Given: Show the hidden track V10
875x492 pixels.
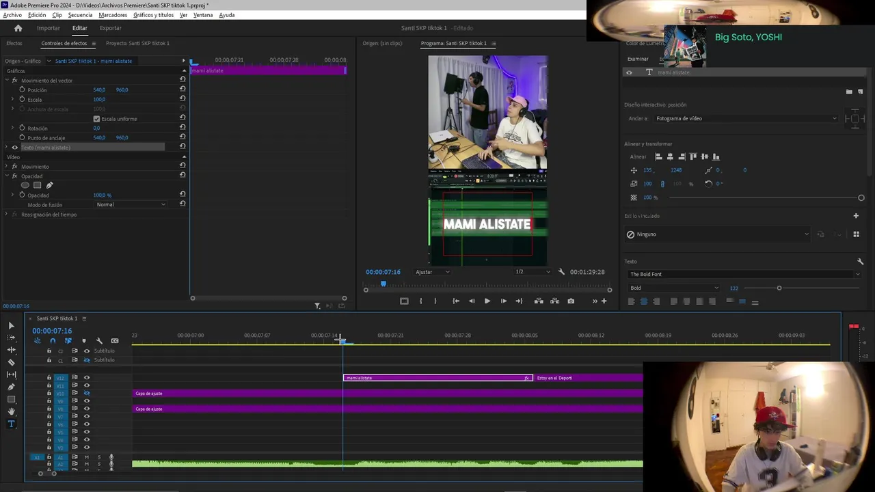Looking at the screenshot, I should (86, 393).
